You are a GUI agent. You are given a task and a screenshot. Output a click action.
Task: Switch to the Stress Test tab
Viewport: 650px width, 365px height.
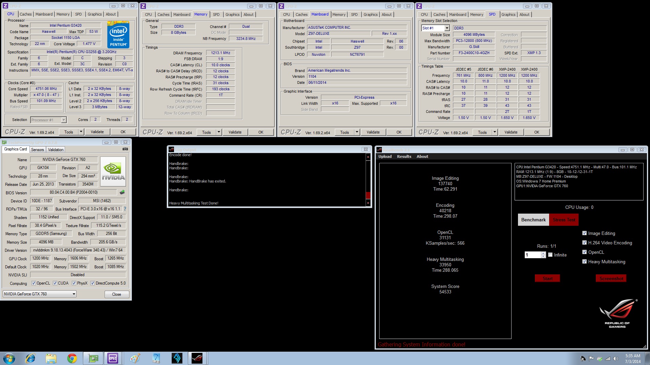(x=564, y=220)
